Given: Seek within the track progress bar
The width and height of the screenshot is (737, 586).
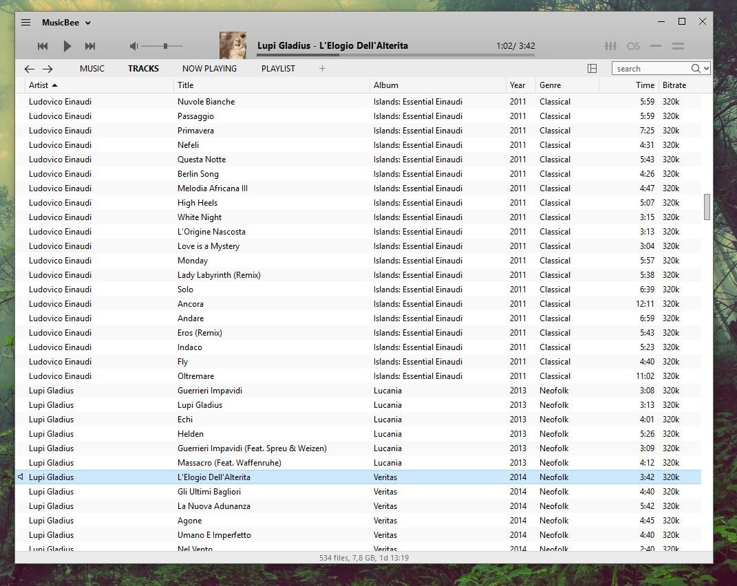Looking at the screenshot, I should [x=395, y=55].
